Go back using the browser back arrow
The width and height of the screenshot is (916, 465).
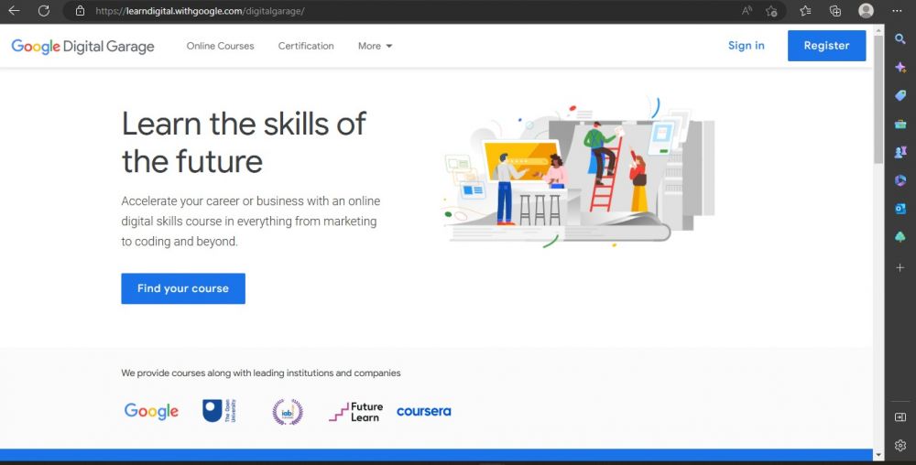14,10
